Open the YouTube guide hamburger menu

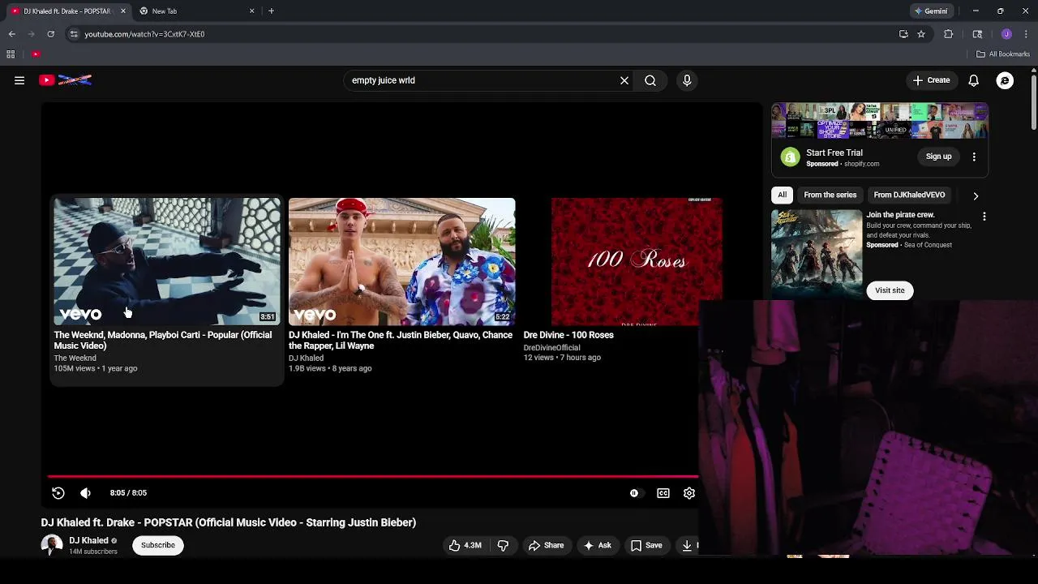click(19, 80)
